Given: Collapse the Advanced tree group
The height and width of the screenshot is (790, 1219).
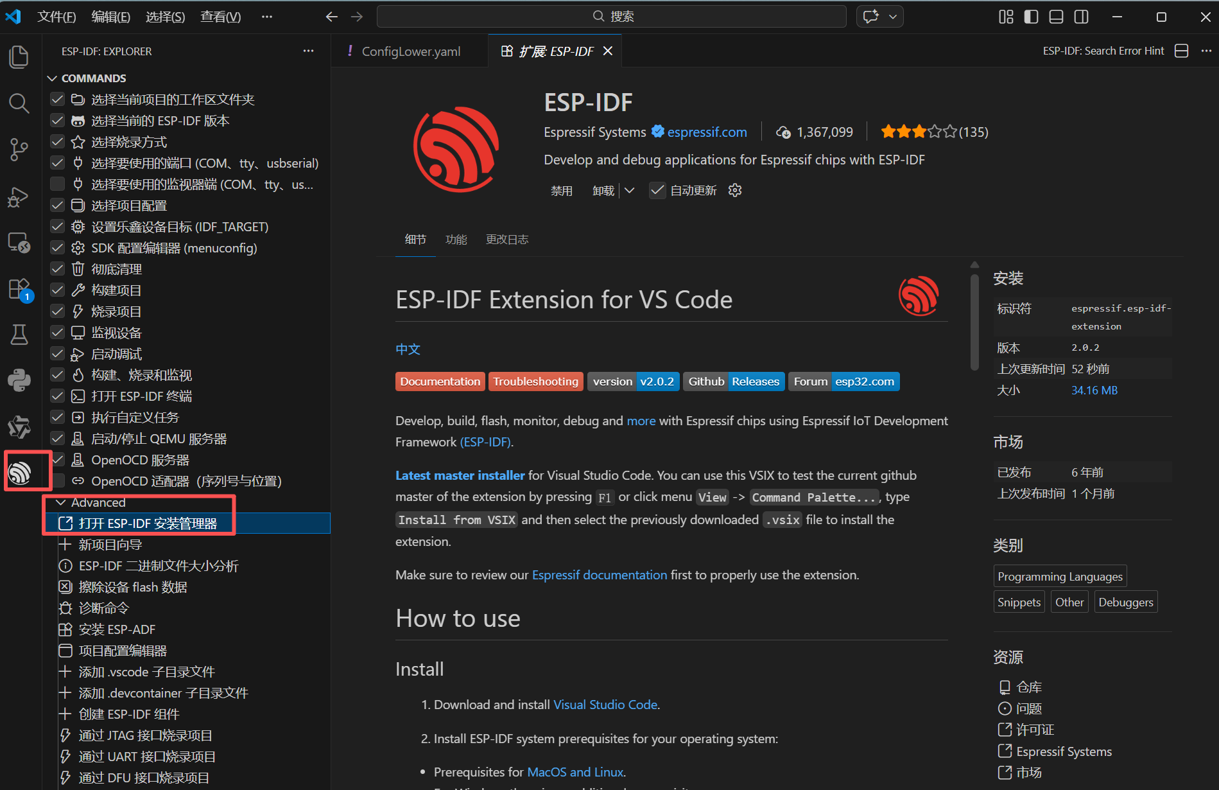Looking at the screenshot, I should [x=61, y=502].
